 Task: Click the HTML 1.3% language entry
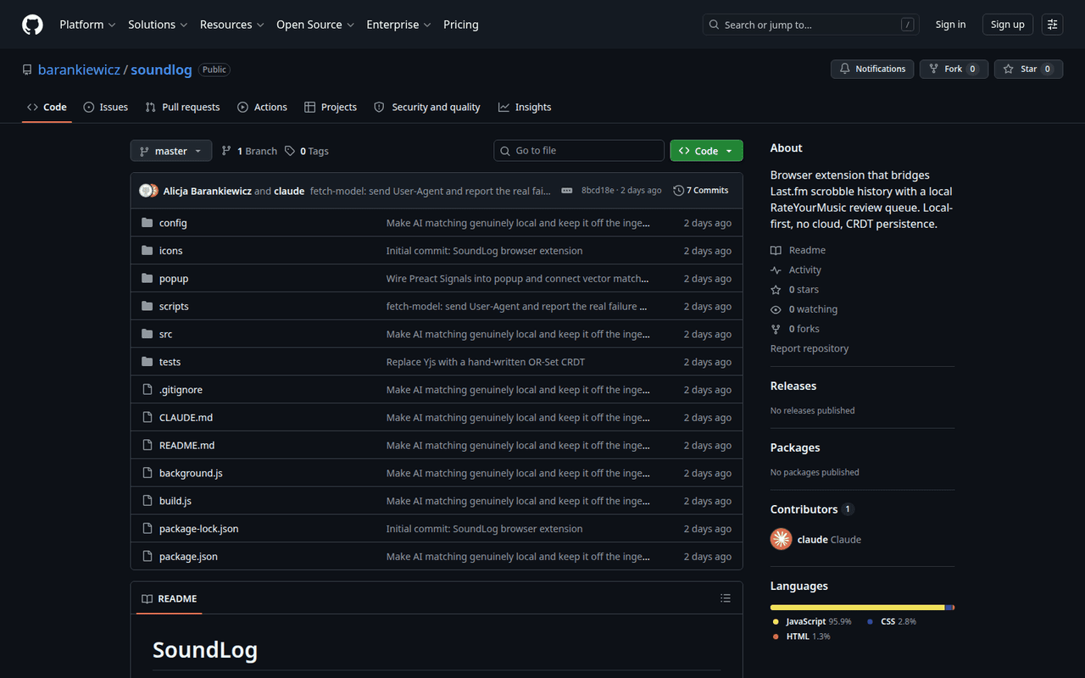pyautogui.click(x=802, y=636)
